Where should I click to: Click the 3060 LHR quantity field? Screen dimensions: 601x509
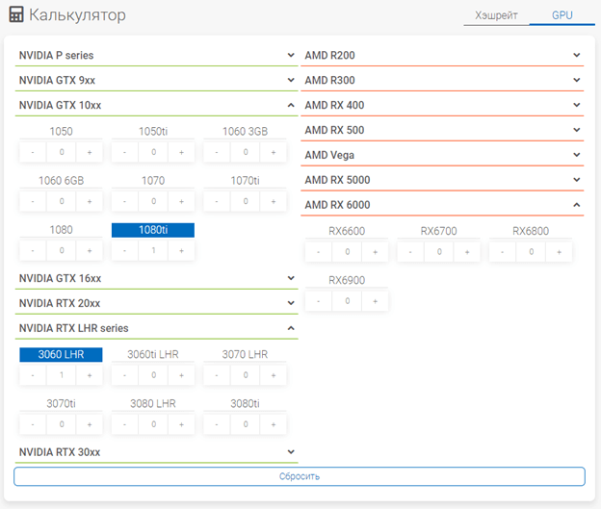click(62, 375)
